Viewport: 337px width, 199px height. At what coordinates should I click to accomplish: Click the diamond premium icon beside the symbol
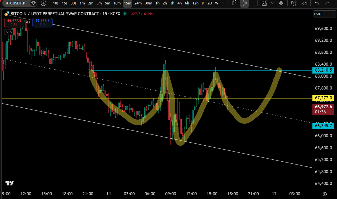[34, 3]
